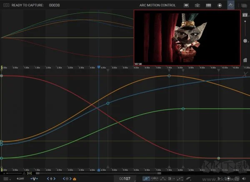Image resolution: width=250 pixels, height=182 pixels.
Task: Open the camera view dropdown beside the preview
Action: tap(245, 15)
